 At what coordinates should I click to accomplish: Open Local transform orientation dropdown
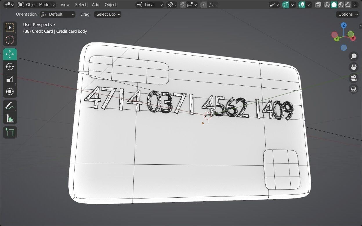pyautogui.click(x=150, y=5)
